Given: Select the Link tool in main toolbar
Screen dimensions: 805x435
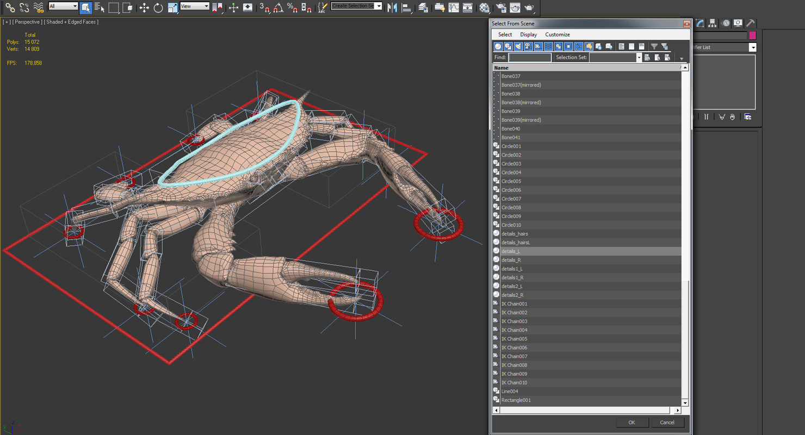Looking at the screenshot, I should click(10, 7).
